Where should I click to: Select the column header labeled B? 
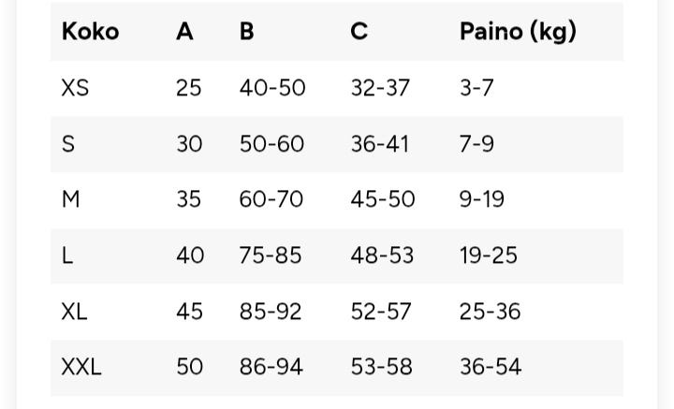pyautogui.click(x=246, y=32)
